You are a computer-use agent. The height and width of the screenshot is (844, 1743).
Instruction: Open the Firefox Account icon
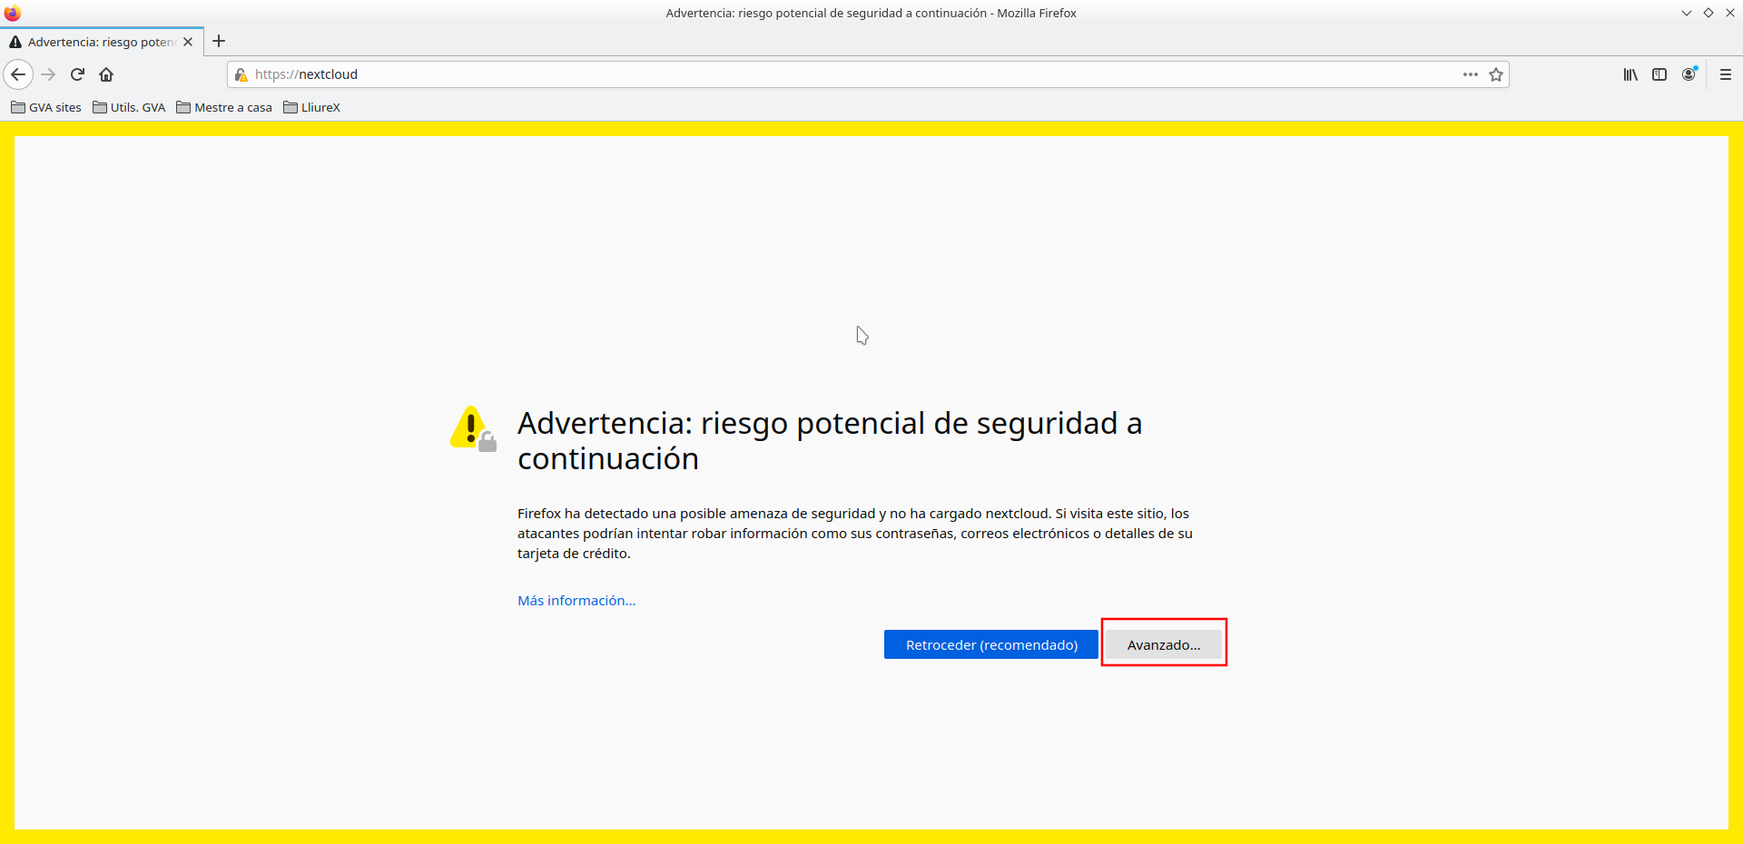coord(1689,74)
